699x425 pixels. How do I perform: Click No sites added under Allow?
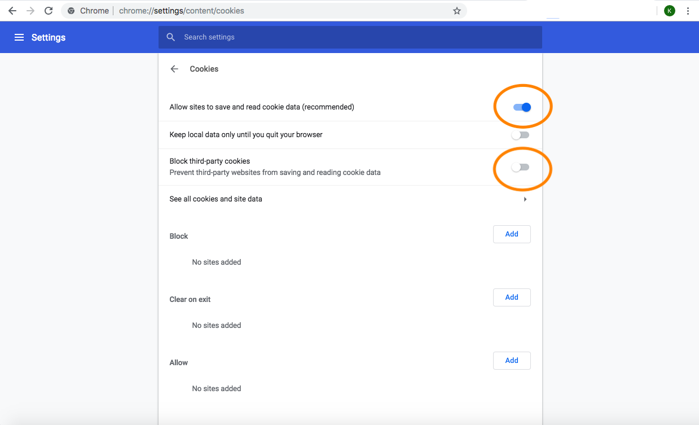[x=217, y=388]
